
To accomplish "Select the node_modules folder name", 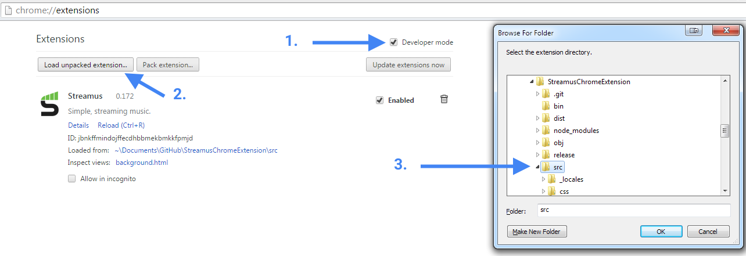I will coord(576,131).
